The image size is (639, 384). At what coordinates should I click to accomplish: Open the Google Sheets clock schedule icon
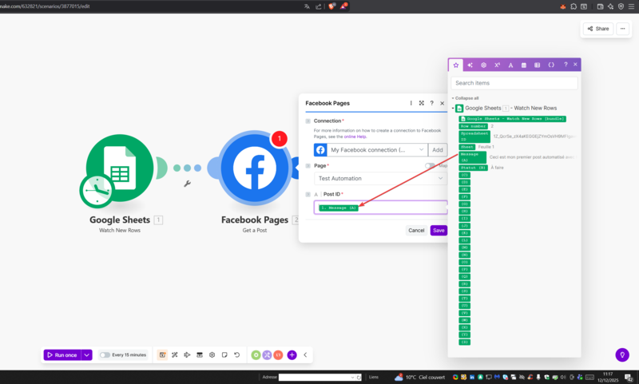(x=97, y=191)
